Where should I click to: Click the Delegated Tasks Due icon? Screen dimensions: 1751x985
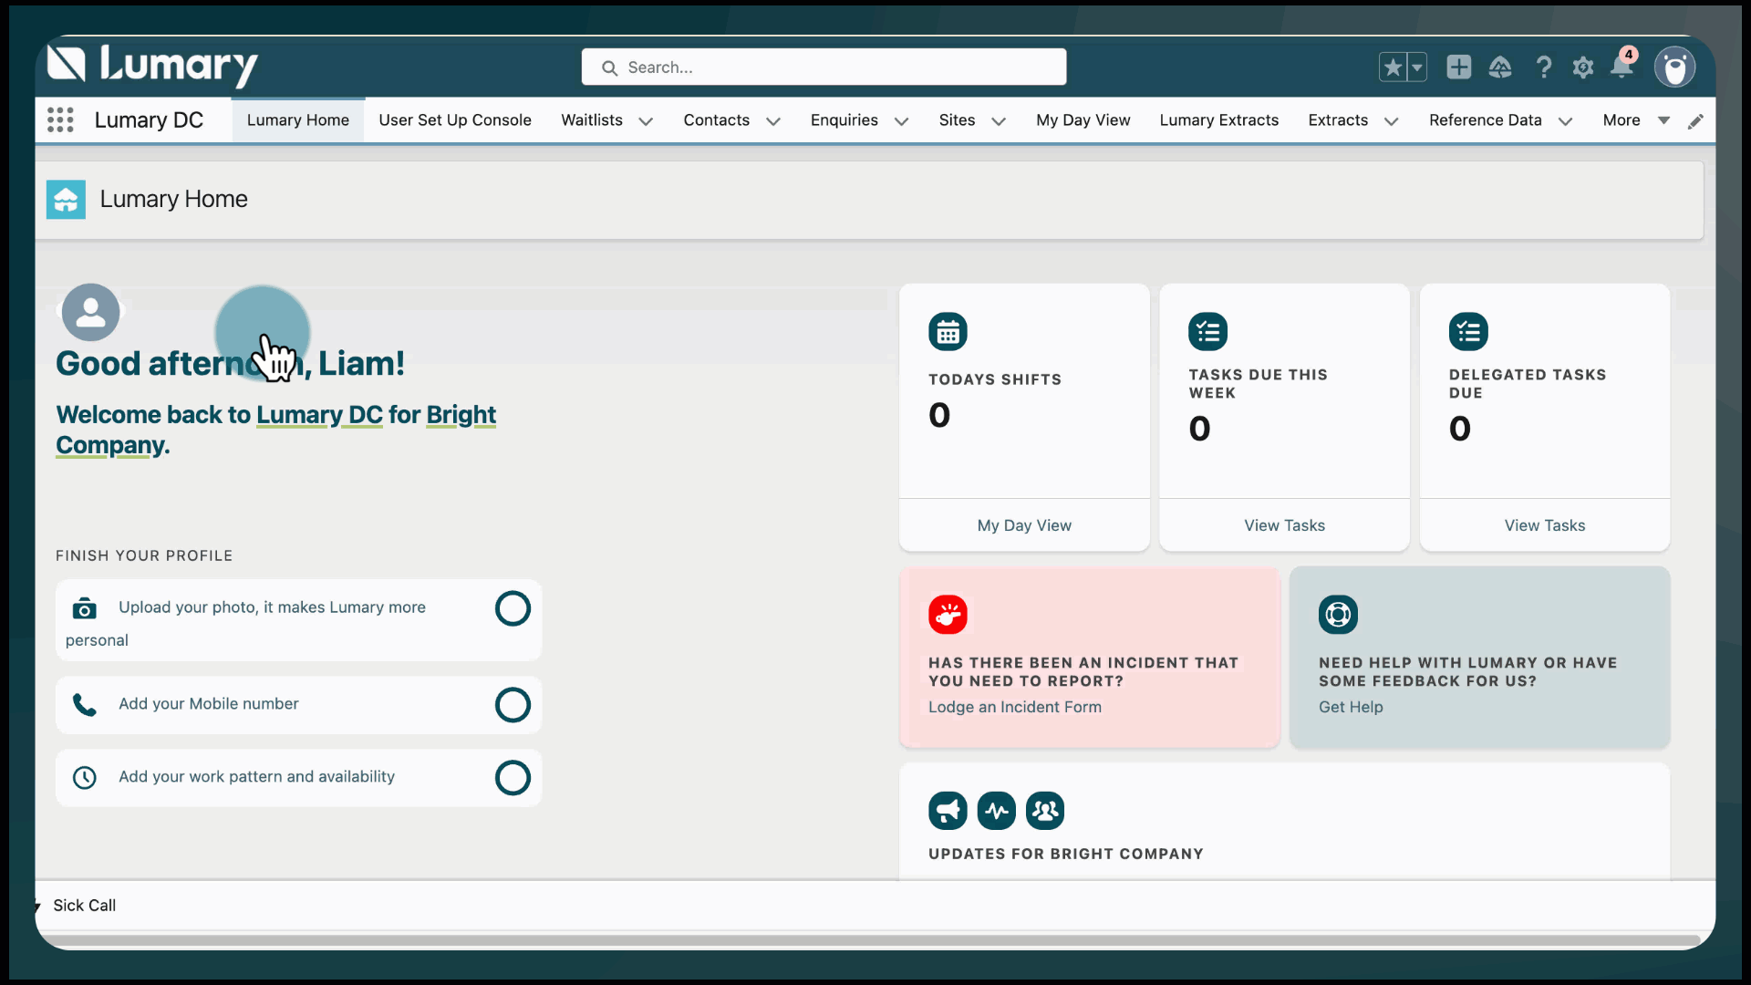tap(1468, 332)
